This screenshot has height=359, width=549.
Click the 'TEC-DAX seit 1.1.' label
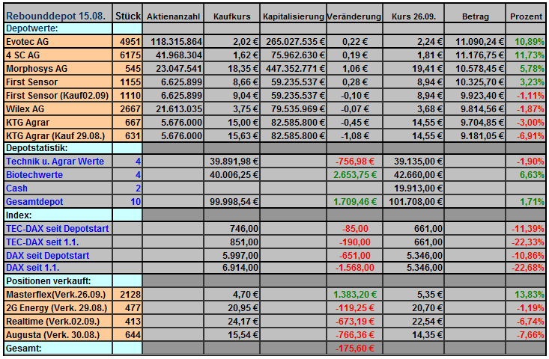click(x=43, y=242)
